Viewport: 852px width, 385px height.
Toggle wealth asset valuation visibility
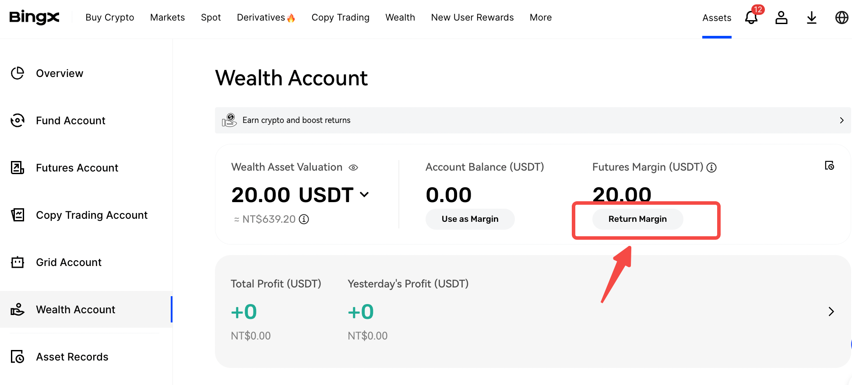click(x=353, y=168)
